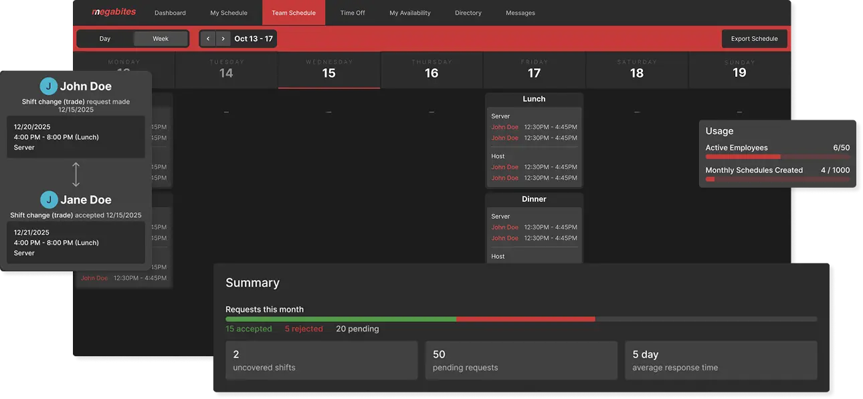This screenshot has height=399, width=863.
Task: Click the 12/20/2025 shift details box
Action: point(76,137)
